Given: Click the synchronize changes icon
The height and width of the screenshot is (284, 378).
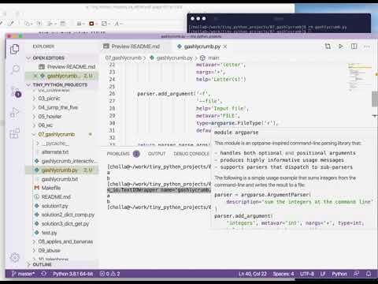Looking at the screenshot, I should tap(44, 274).
